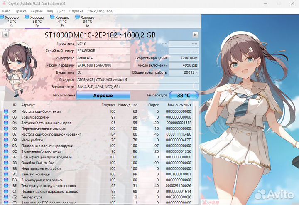Click the Буква тома field
Viewport: 299px width, 205px height.
(x=103, y=72)
